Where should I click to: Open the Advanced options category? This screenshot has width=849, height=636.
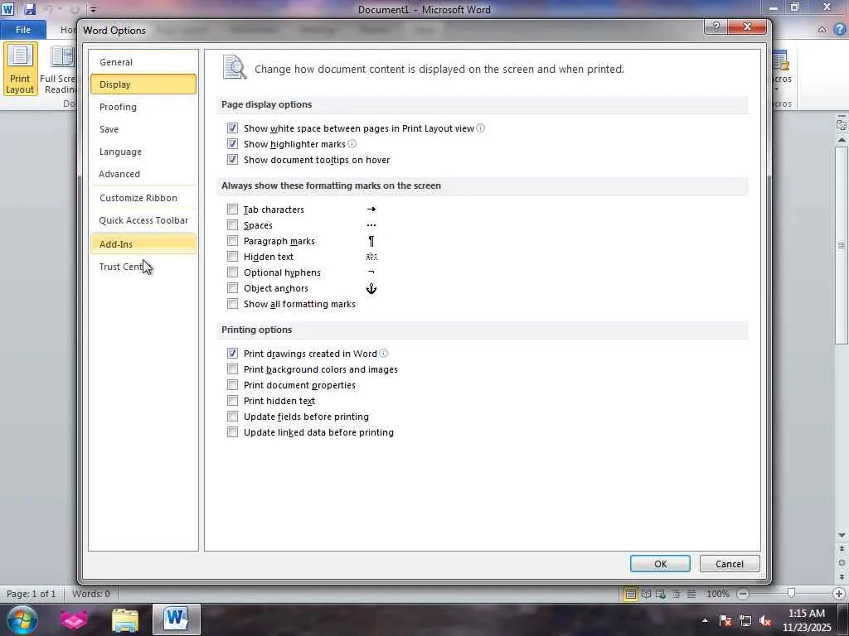click(143, 174)
